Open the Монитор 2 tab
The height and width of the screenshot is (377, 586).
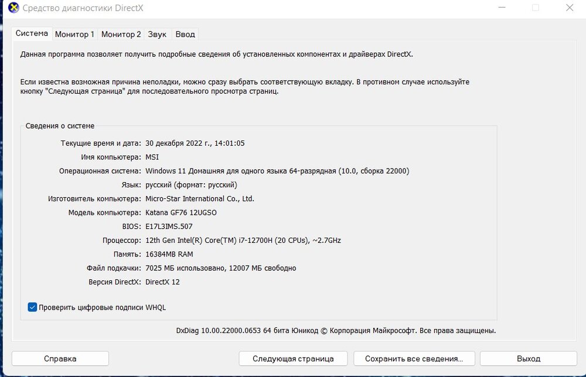coord(121,34)
